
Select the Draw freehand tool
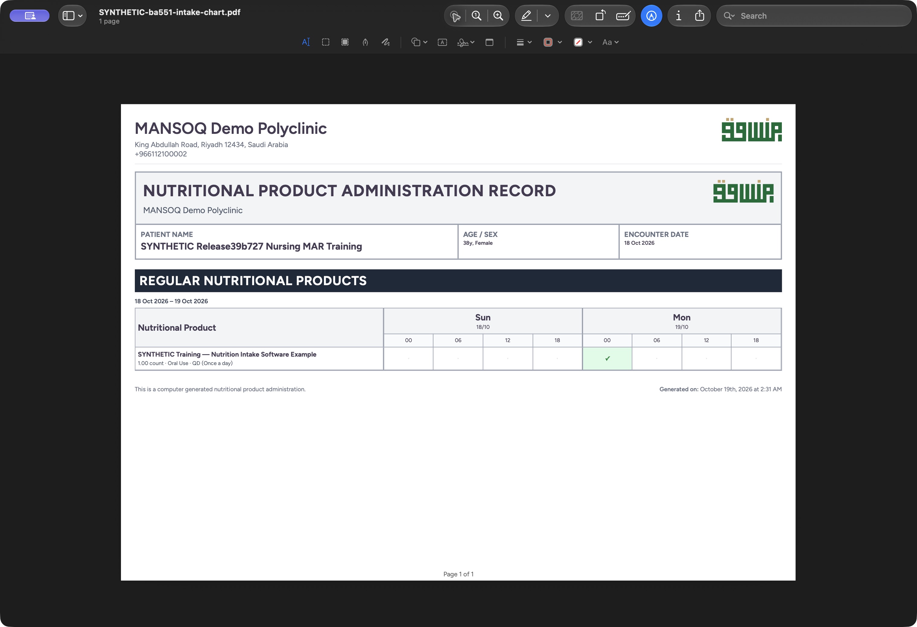coord(386,42)
